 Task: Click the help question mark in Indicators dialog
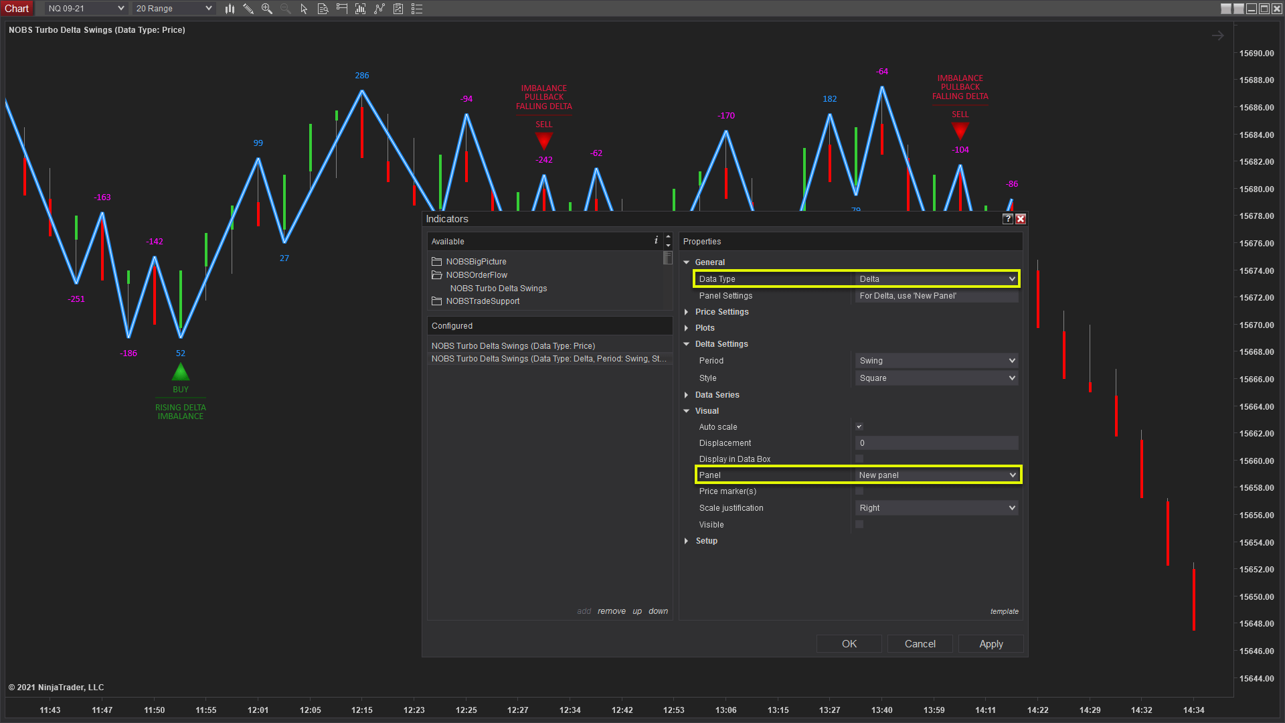(1008, 219)
